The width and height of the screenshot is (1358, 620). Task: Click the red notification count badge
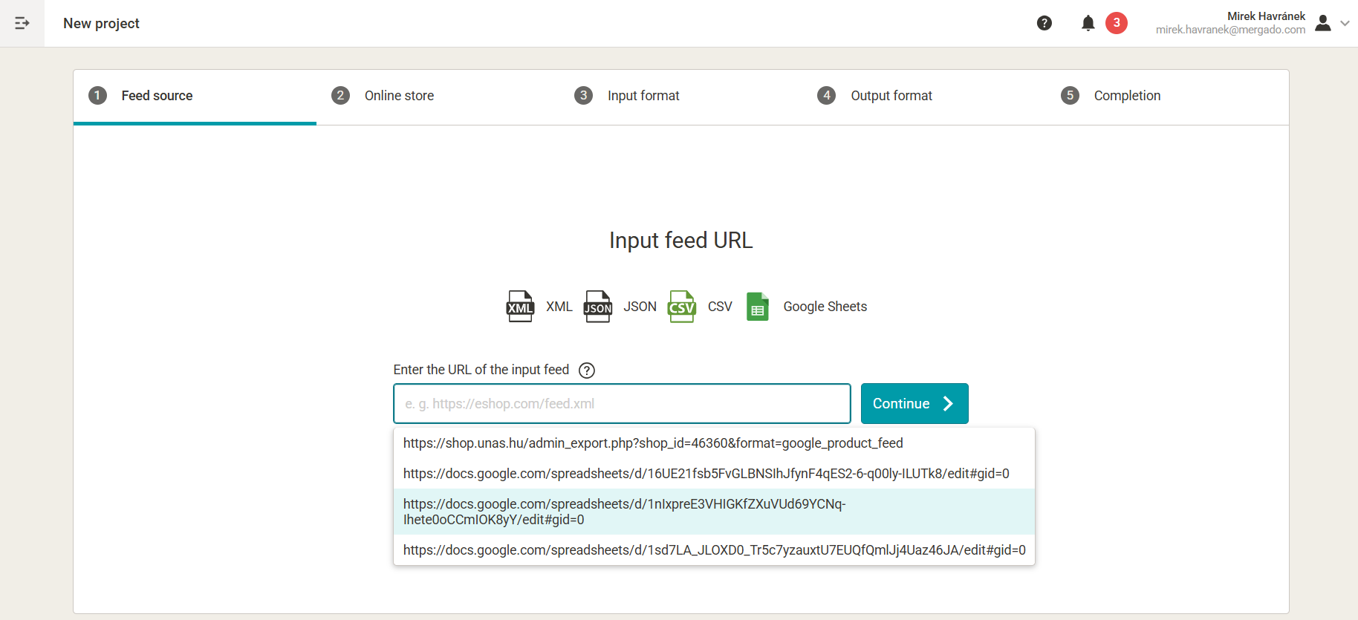pos(1116,23)
